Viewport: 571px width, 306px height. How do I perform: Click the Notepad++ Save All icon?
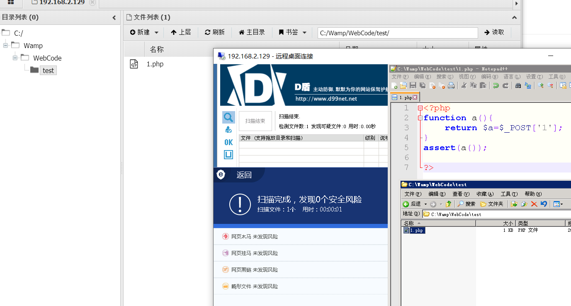[423, 85]
